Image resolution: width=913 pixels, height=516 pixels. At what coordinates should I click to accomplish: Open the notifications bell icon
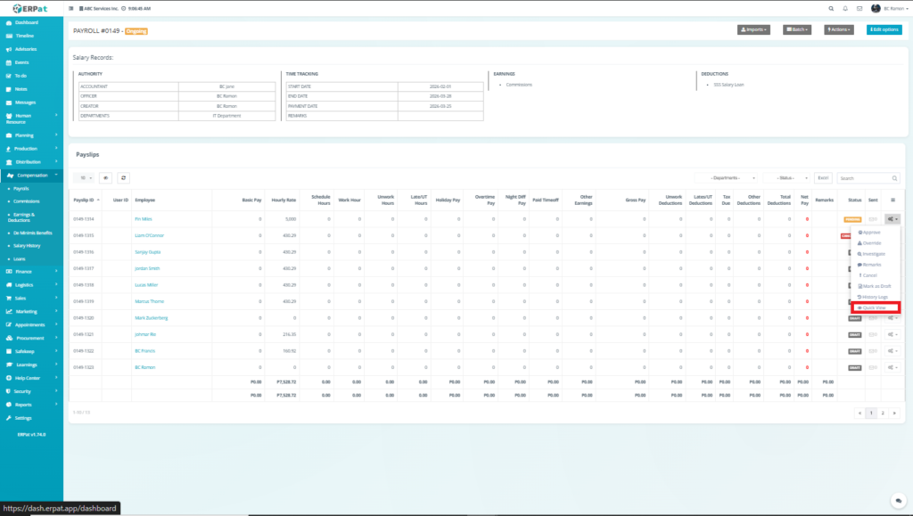pos(844,8)
